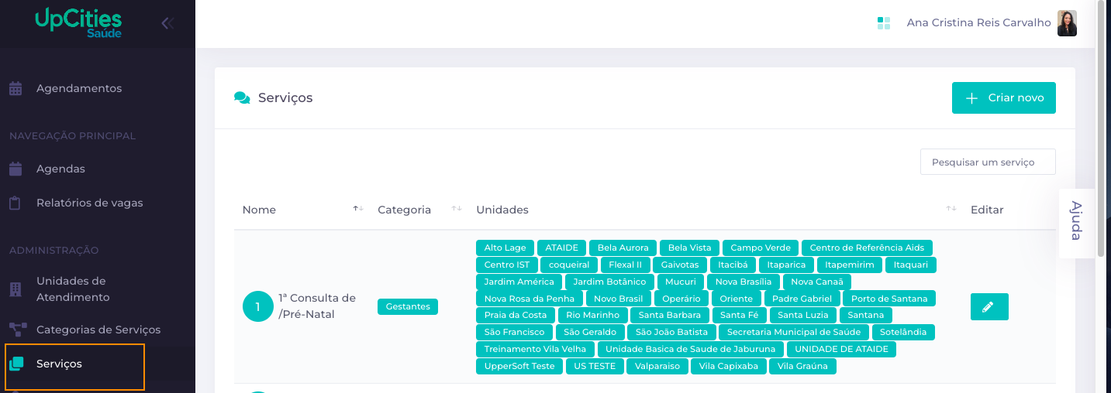
Task: Click the Alto Lage unit tag
Action: point(505,248)
